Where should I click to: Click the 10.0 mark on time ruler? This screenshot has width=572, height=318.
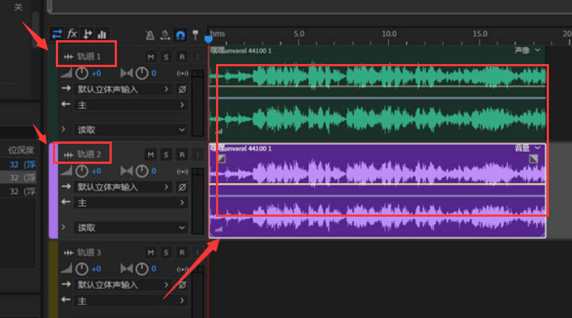(389, 34)
